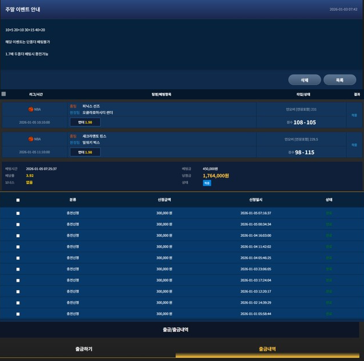364x361 pixels.
Task: Switch to the 출금내역 tab
Action: coord(267,349)
